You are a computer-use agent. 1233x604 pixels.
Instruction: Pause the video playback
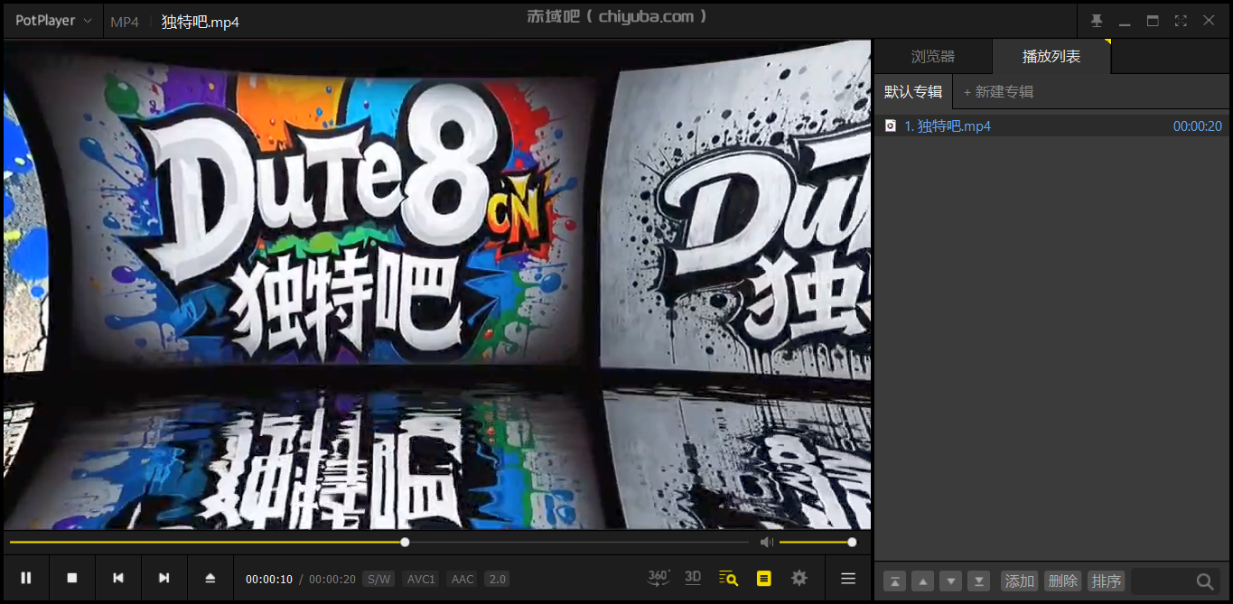[x=26, y=578]
